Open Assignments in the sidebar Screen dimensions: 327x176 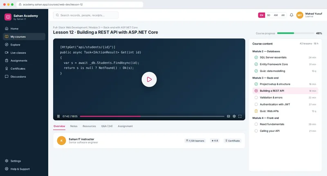point(24,61)
